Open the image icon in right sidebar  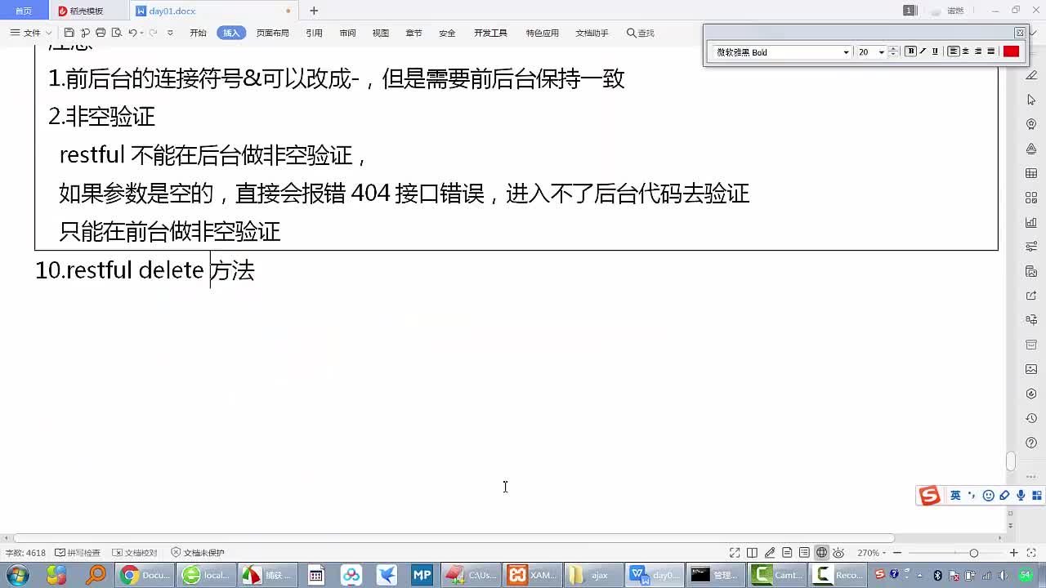tap(1031, 369)
